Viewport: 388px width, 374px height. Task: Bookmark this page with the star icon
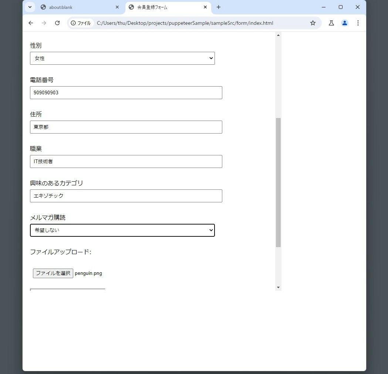[x=313, y=23]
